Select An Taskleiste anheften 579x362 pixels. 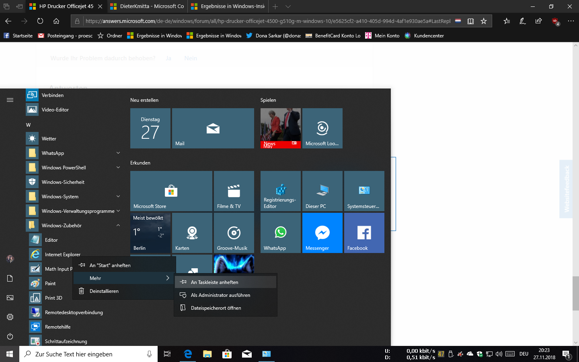(226, 282)
